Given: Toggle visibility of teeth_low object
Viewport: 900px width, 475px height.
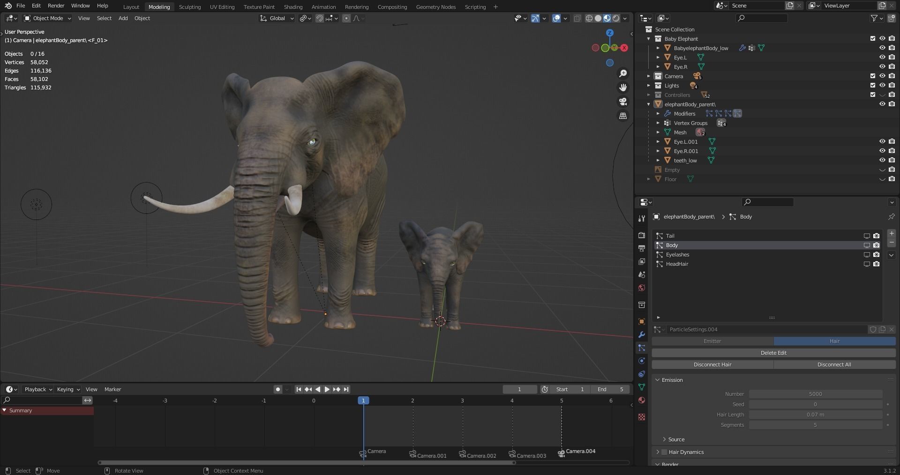Looking at the screenshot, I should click(x=882, y=161).
